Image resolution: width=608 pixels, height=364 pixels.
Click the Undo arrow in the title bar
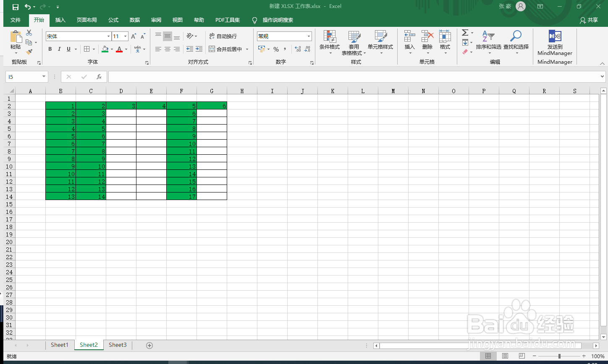point(27,7)
